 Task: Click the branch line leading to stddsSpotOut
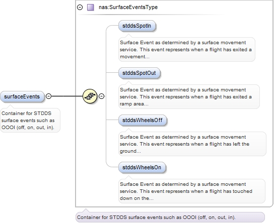(x=112, y=72)
